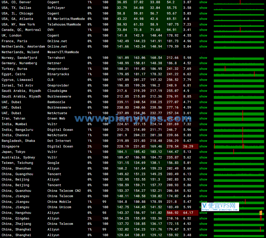Click the Singapore row latency graph
The width and height of the screenshot is (266, 238).
[239, 146]
